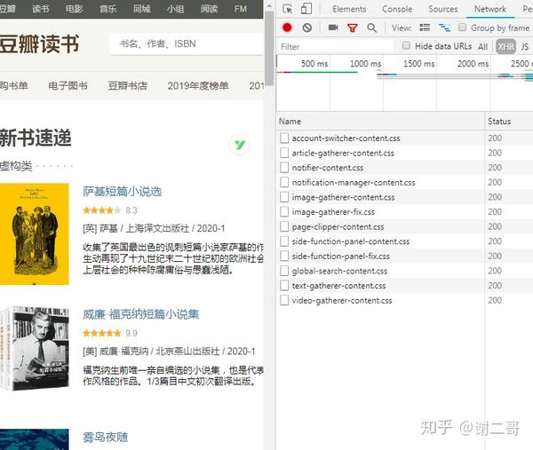Select text-gatherer-content.css request
This screenshot has height=450, width=533.
click(x=338, y=286)
